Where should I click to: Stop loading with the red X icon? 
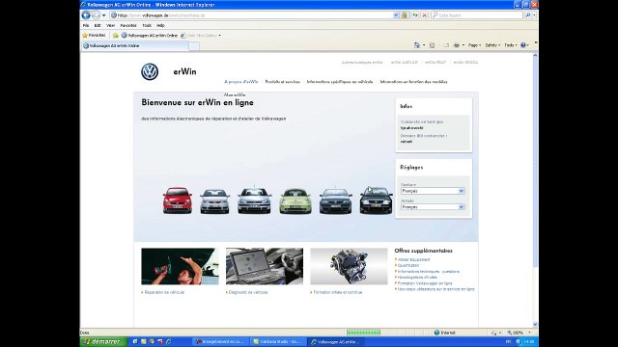[425, 15]
